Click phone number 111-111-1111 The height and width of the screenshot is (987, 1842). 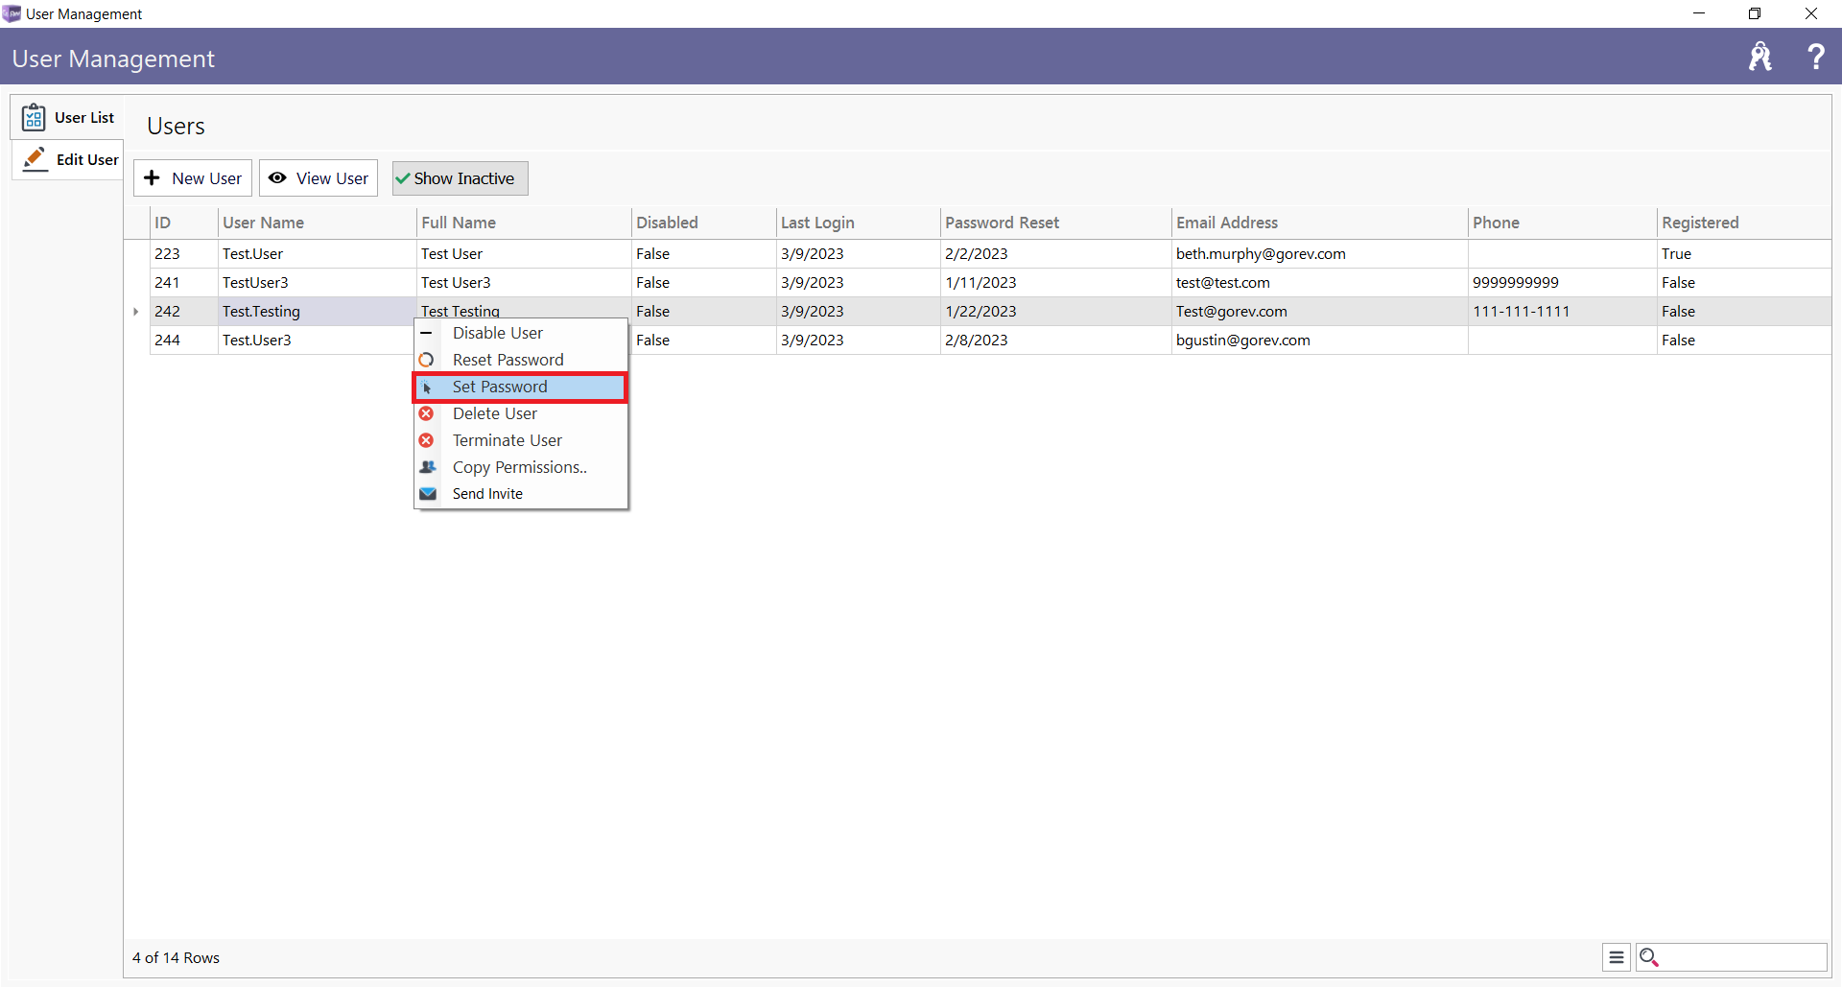tap(1522, 312)
